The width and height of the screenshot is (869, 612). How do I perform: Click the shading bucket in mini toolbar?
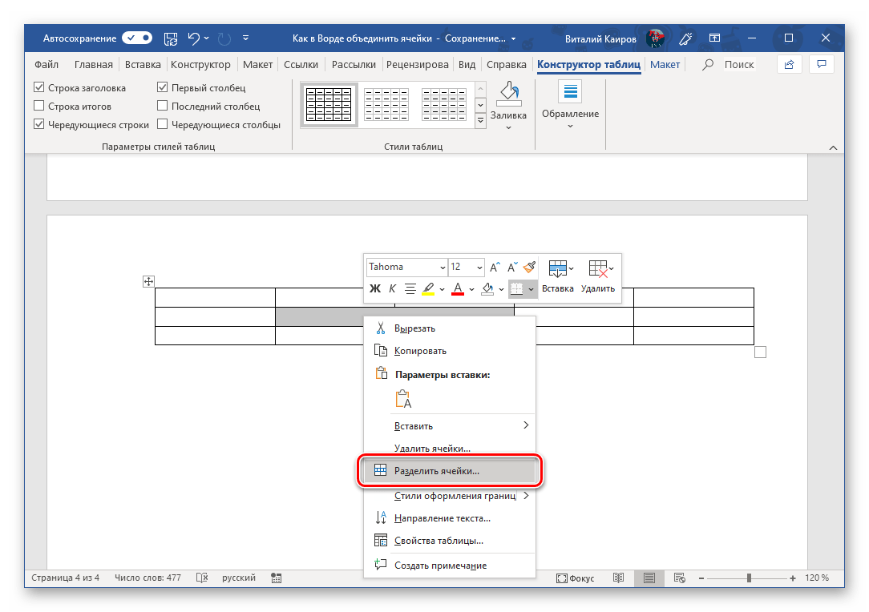pos(487,288)
